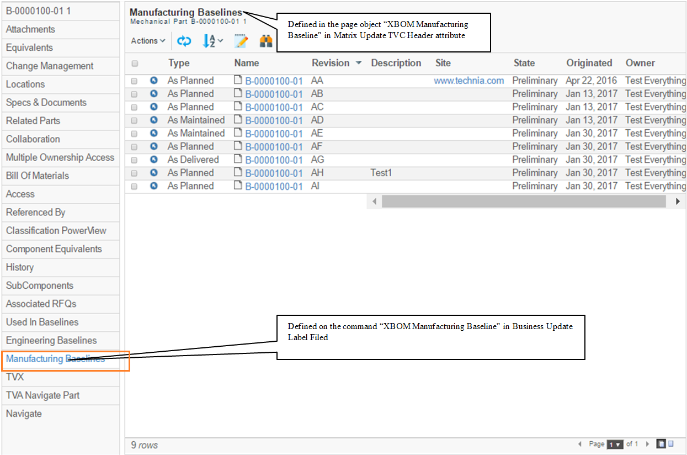Click the blue navigate icon in AG row
Image resolution: width=687 pixels, height=455 pixels.
point(154,160)
